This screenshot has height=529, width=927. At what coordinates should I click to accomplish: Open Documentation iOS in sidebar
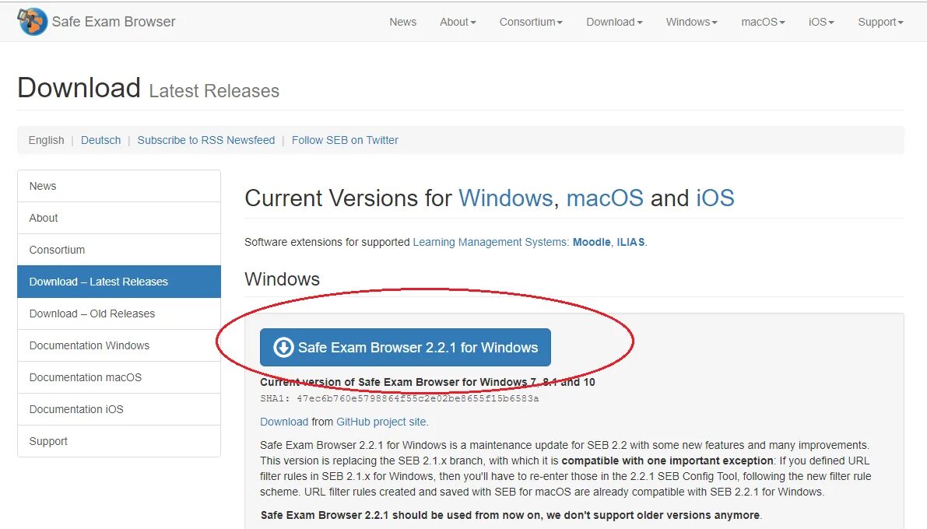coord(119,410)
